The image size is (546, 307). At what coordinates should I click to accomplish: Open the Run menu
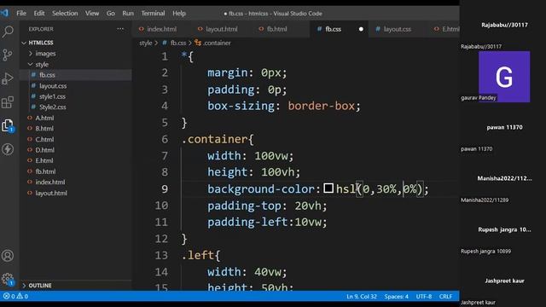(128, 14)
